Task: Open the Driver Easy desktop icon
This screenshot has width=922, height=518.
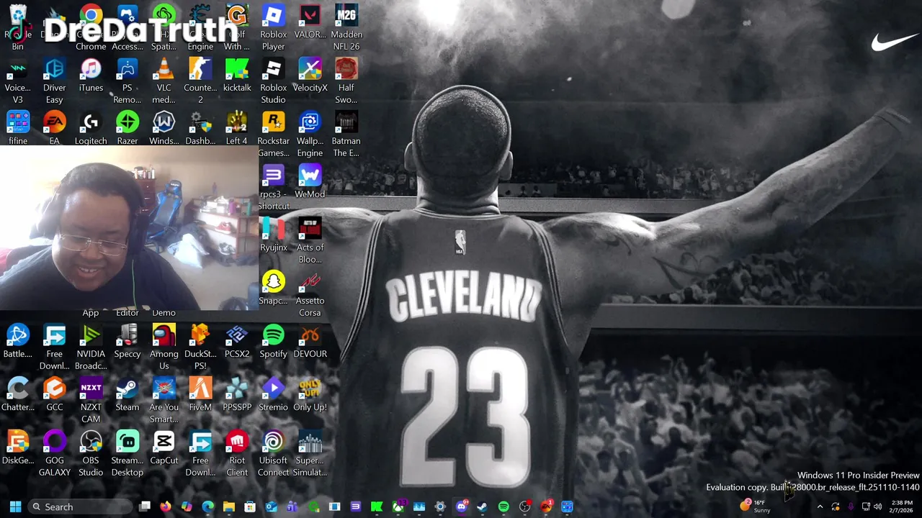Action: click(54, 81)
